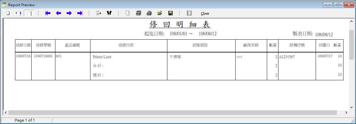This screenshot has width=356, height=124.
Task: Maximize the Report Preview window
Action: pyautogui.click(x=338, y=5)
